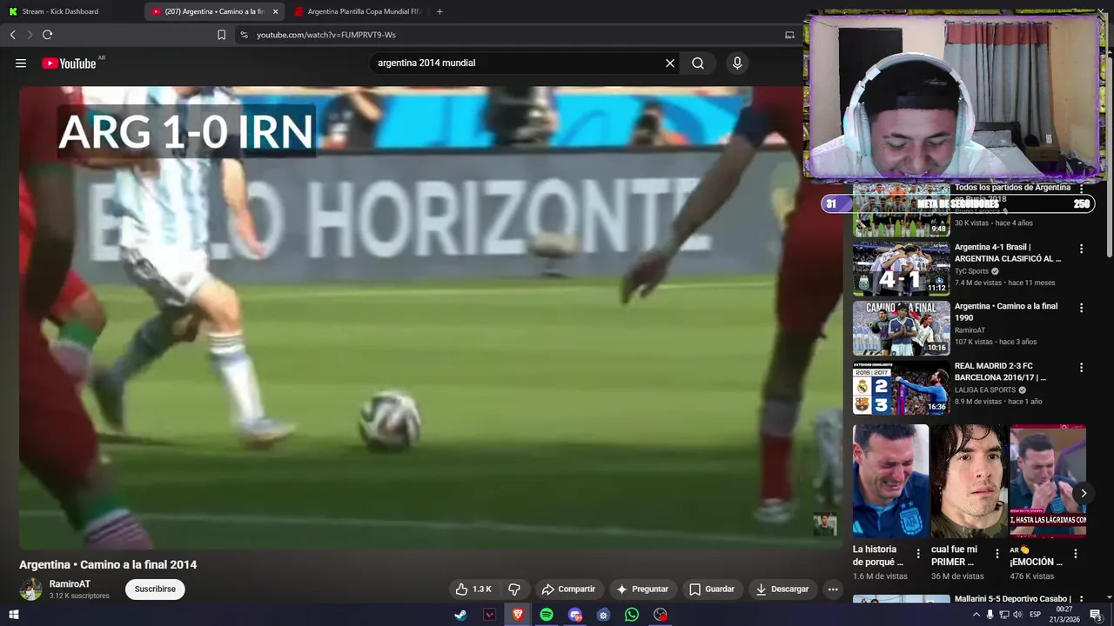The image size is (1114, 626).
Task: Open options for Real Madrid 2-3 Barcelona video
Action: [1082, 368]
